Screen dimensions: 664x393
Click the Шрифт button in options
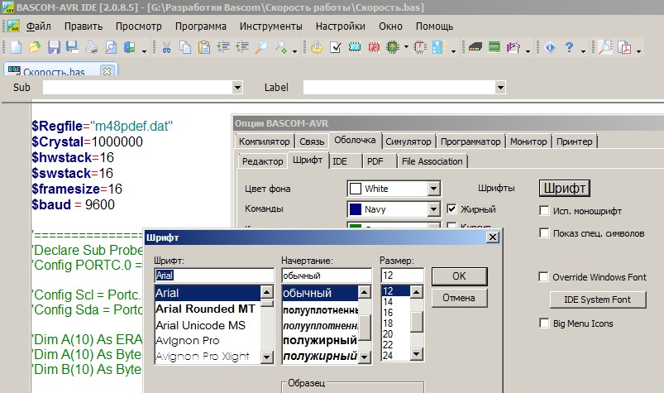[x=565, y=188]
